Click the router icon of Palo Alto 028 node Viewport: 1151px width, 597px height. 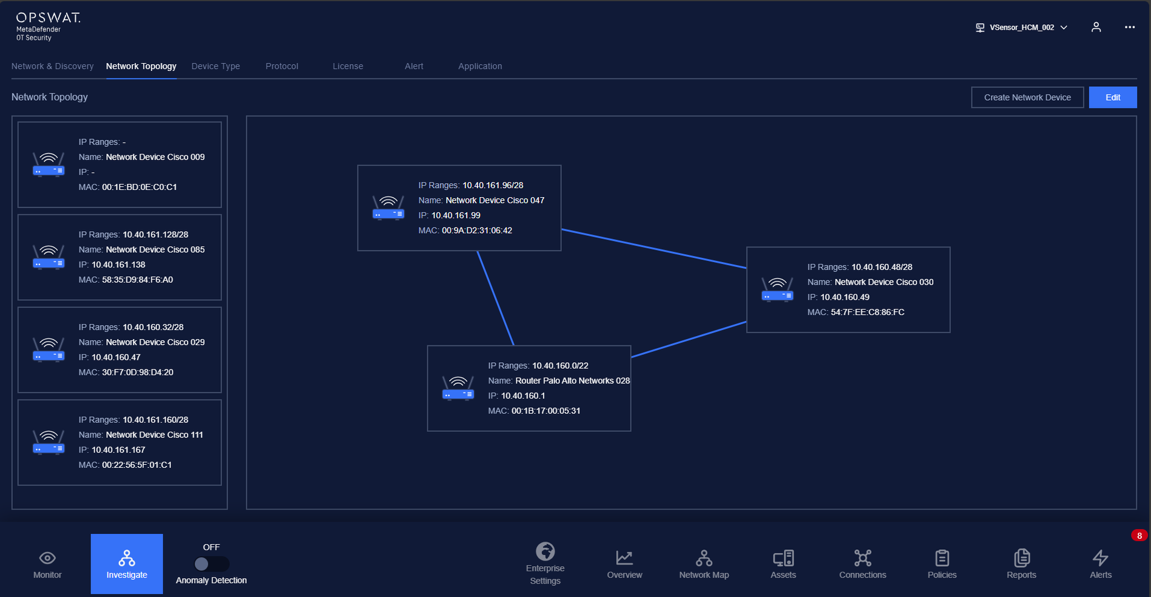click(458, 388)
